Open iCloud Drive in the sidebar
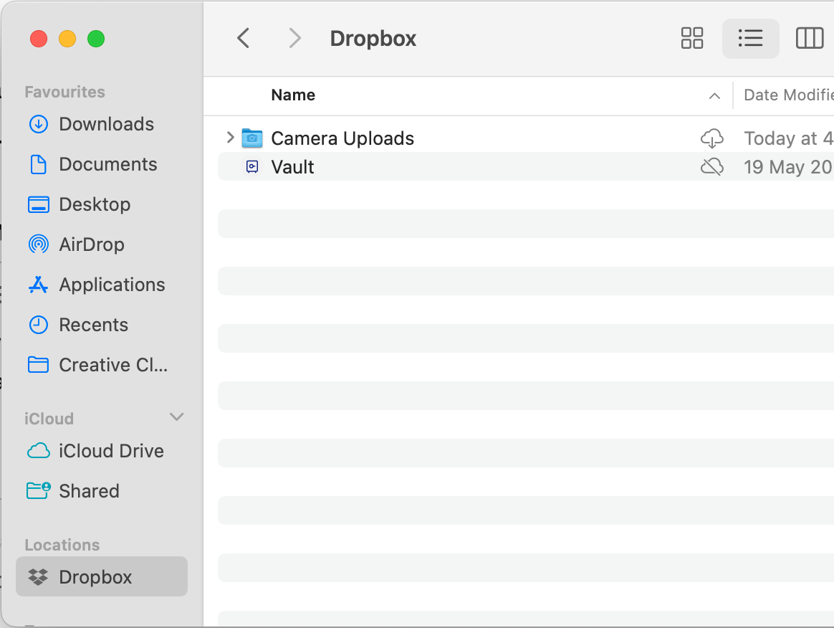 tap(102, 451)
